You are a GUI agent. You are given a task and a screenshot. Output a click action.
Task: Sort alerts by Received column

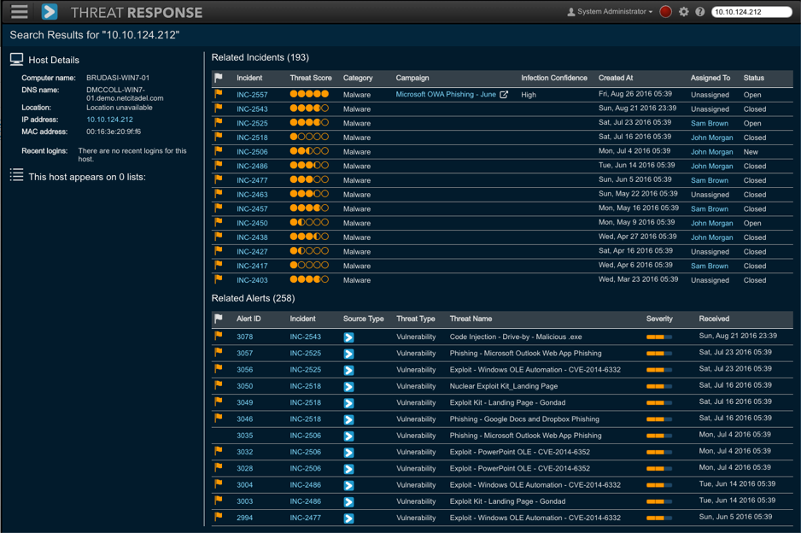click(714, 319)
